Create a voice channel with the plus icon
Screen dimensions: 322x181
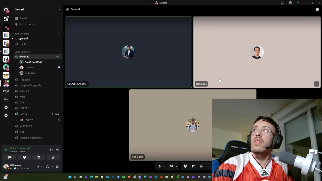click(59, 52)
